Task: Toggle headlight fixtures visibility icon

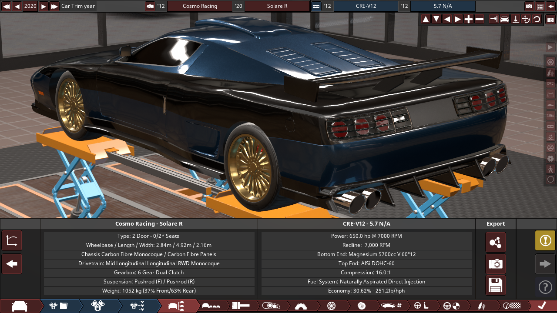Action: (550, 115)
